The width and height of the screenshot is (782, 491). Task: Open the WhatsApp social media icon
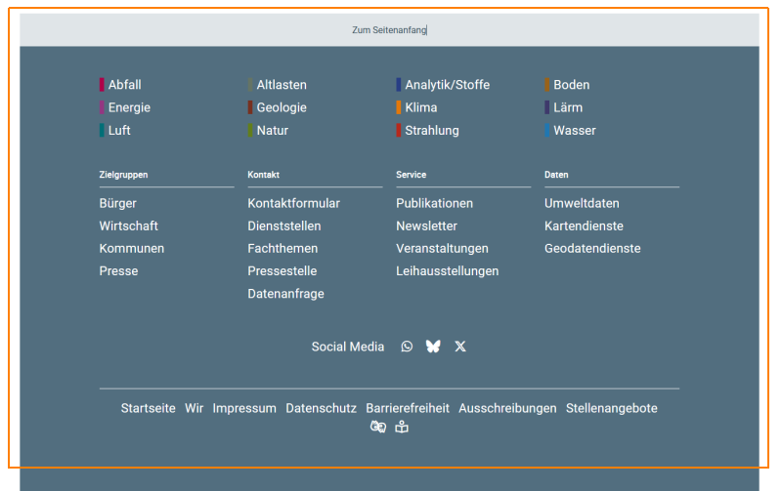pos(407,347)
